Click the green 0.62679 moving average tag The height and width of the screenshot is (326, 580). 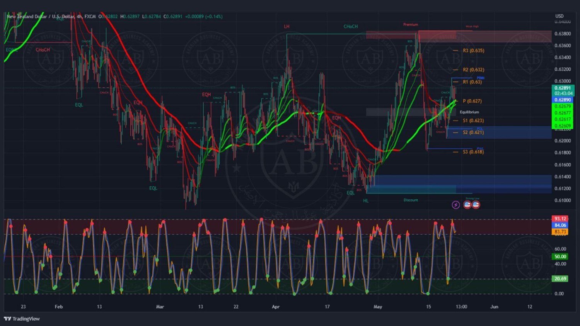point(563,106)
